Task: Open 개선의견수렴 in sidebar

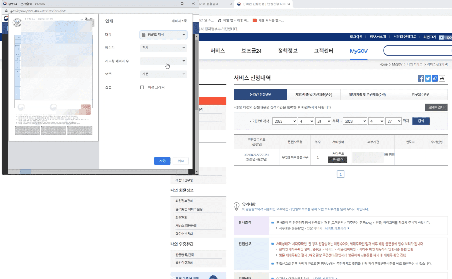Action: [x=184, y=180]
